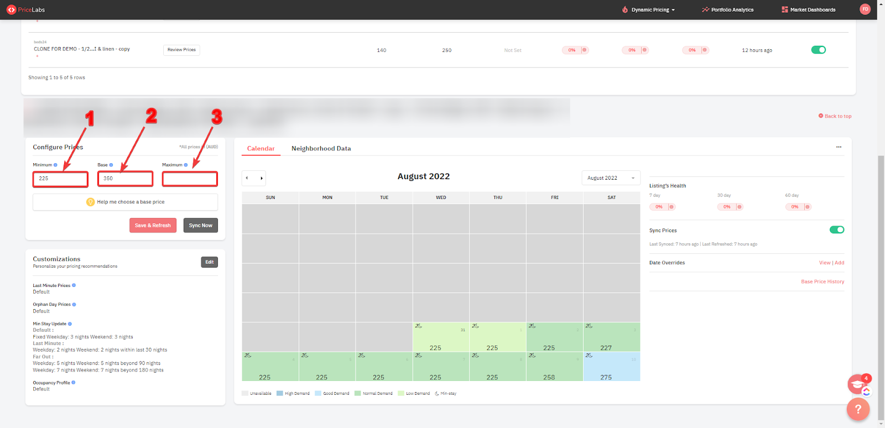Viewport: 885px width, 428px height.
Task: Click the first 0% health badge in the listing row
Action: tap(575, 50)
